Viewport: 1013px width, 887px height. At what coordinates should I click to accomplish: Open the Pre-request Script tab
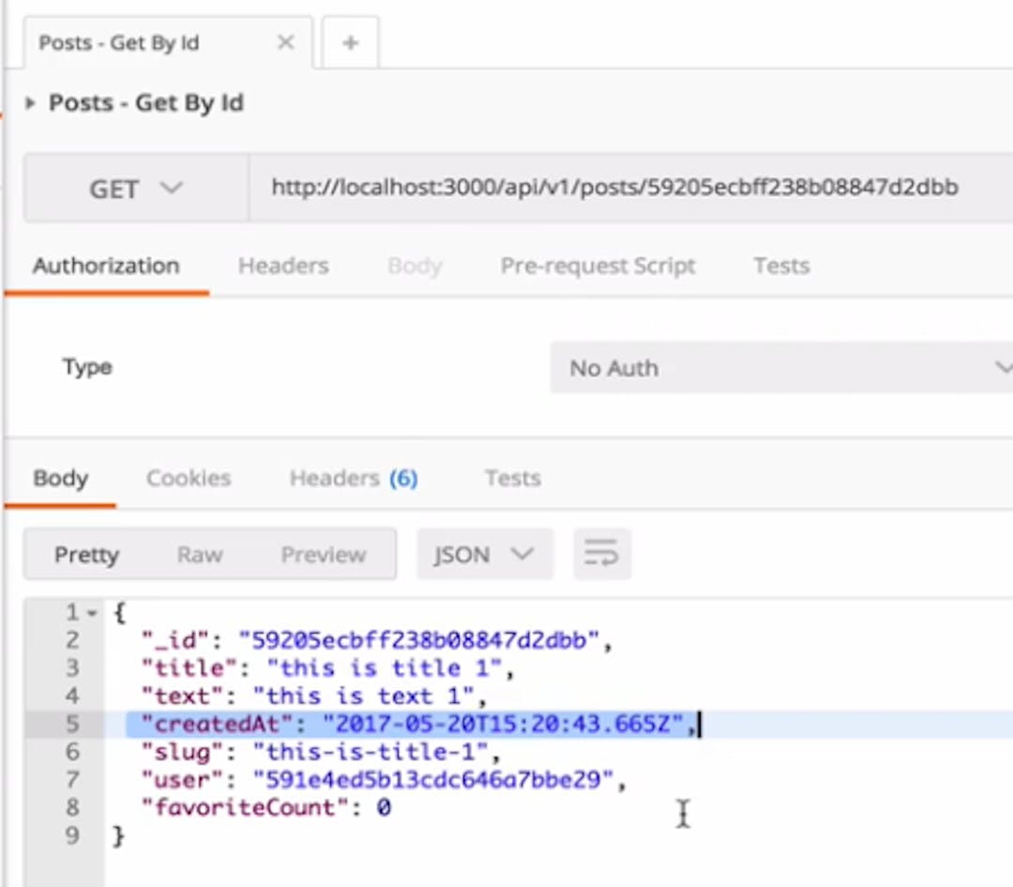click(x=597, y=266)
